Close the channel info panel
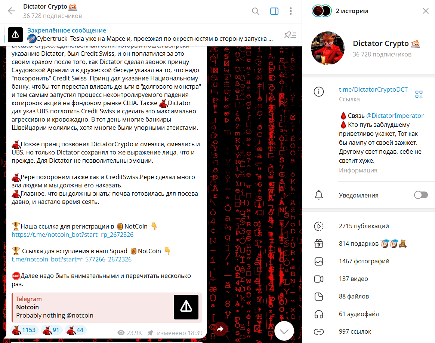The image size is (435, 343). click(x=426, y=11)
